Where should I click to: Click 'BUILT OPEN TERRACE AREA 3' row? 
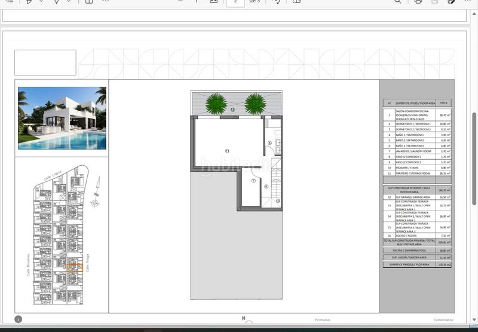pyautogui.click(x=417, y=228)
